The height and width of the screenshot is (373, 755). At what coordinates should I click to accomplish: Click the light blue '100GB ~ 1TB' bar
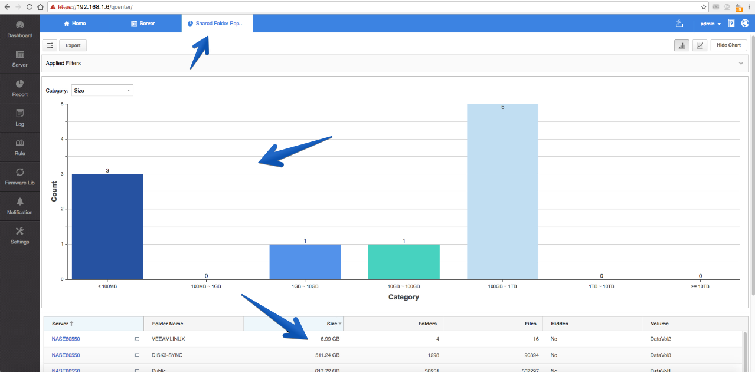[x=502, y=192]
